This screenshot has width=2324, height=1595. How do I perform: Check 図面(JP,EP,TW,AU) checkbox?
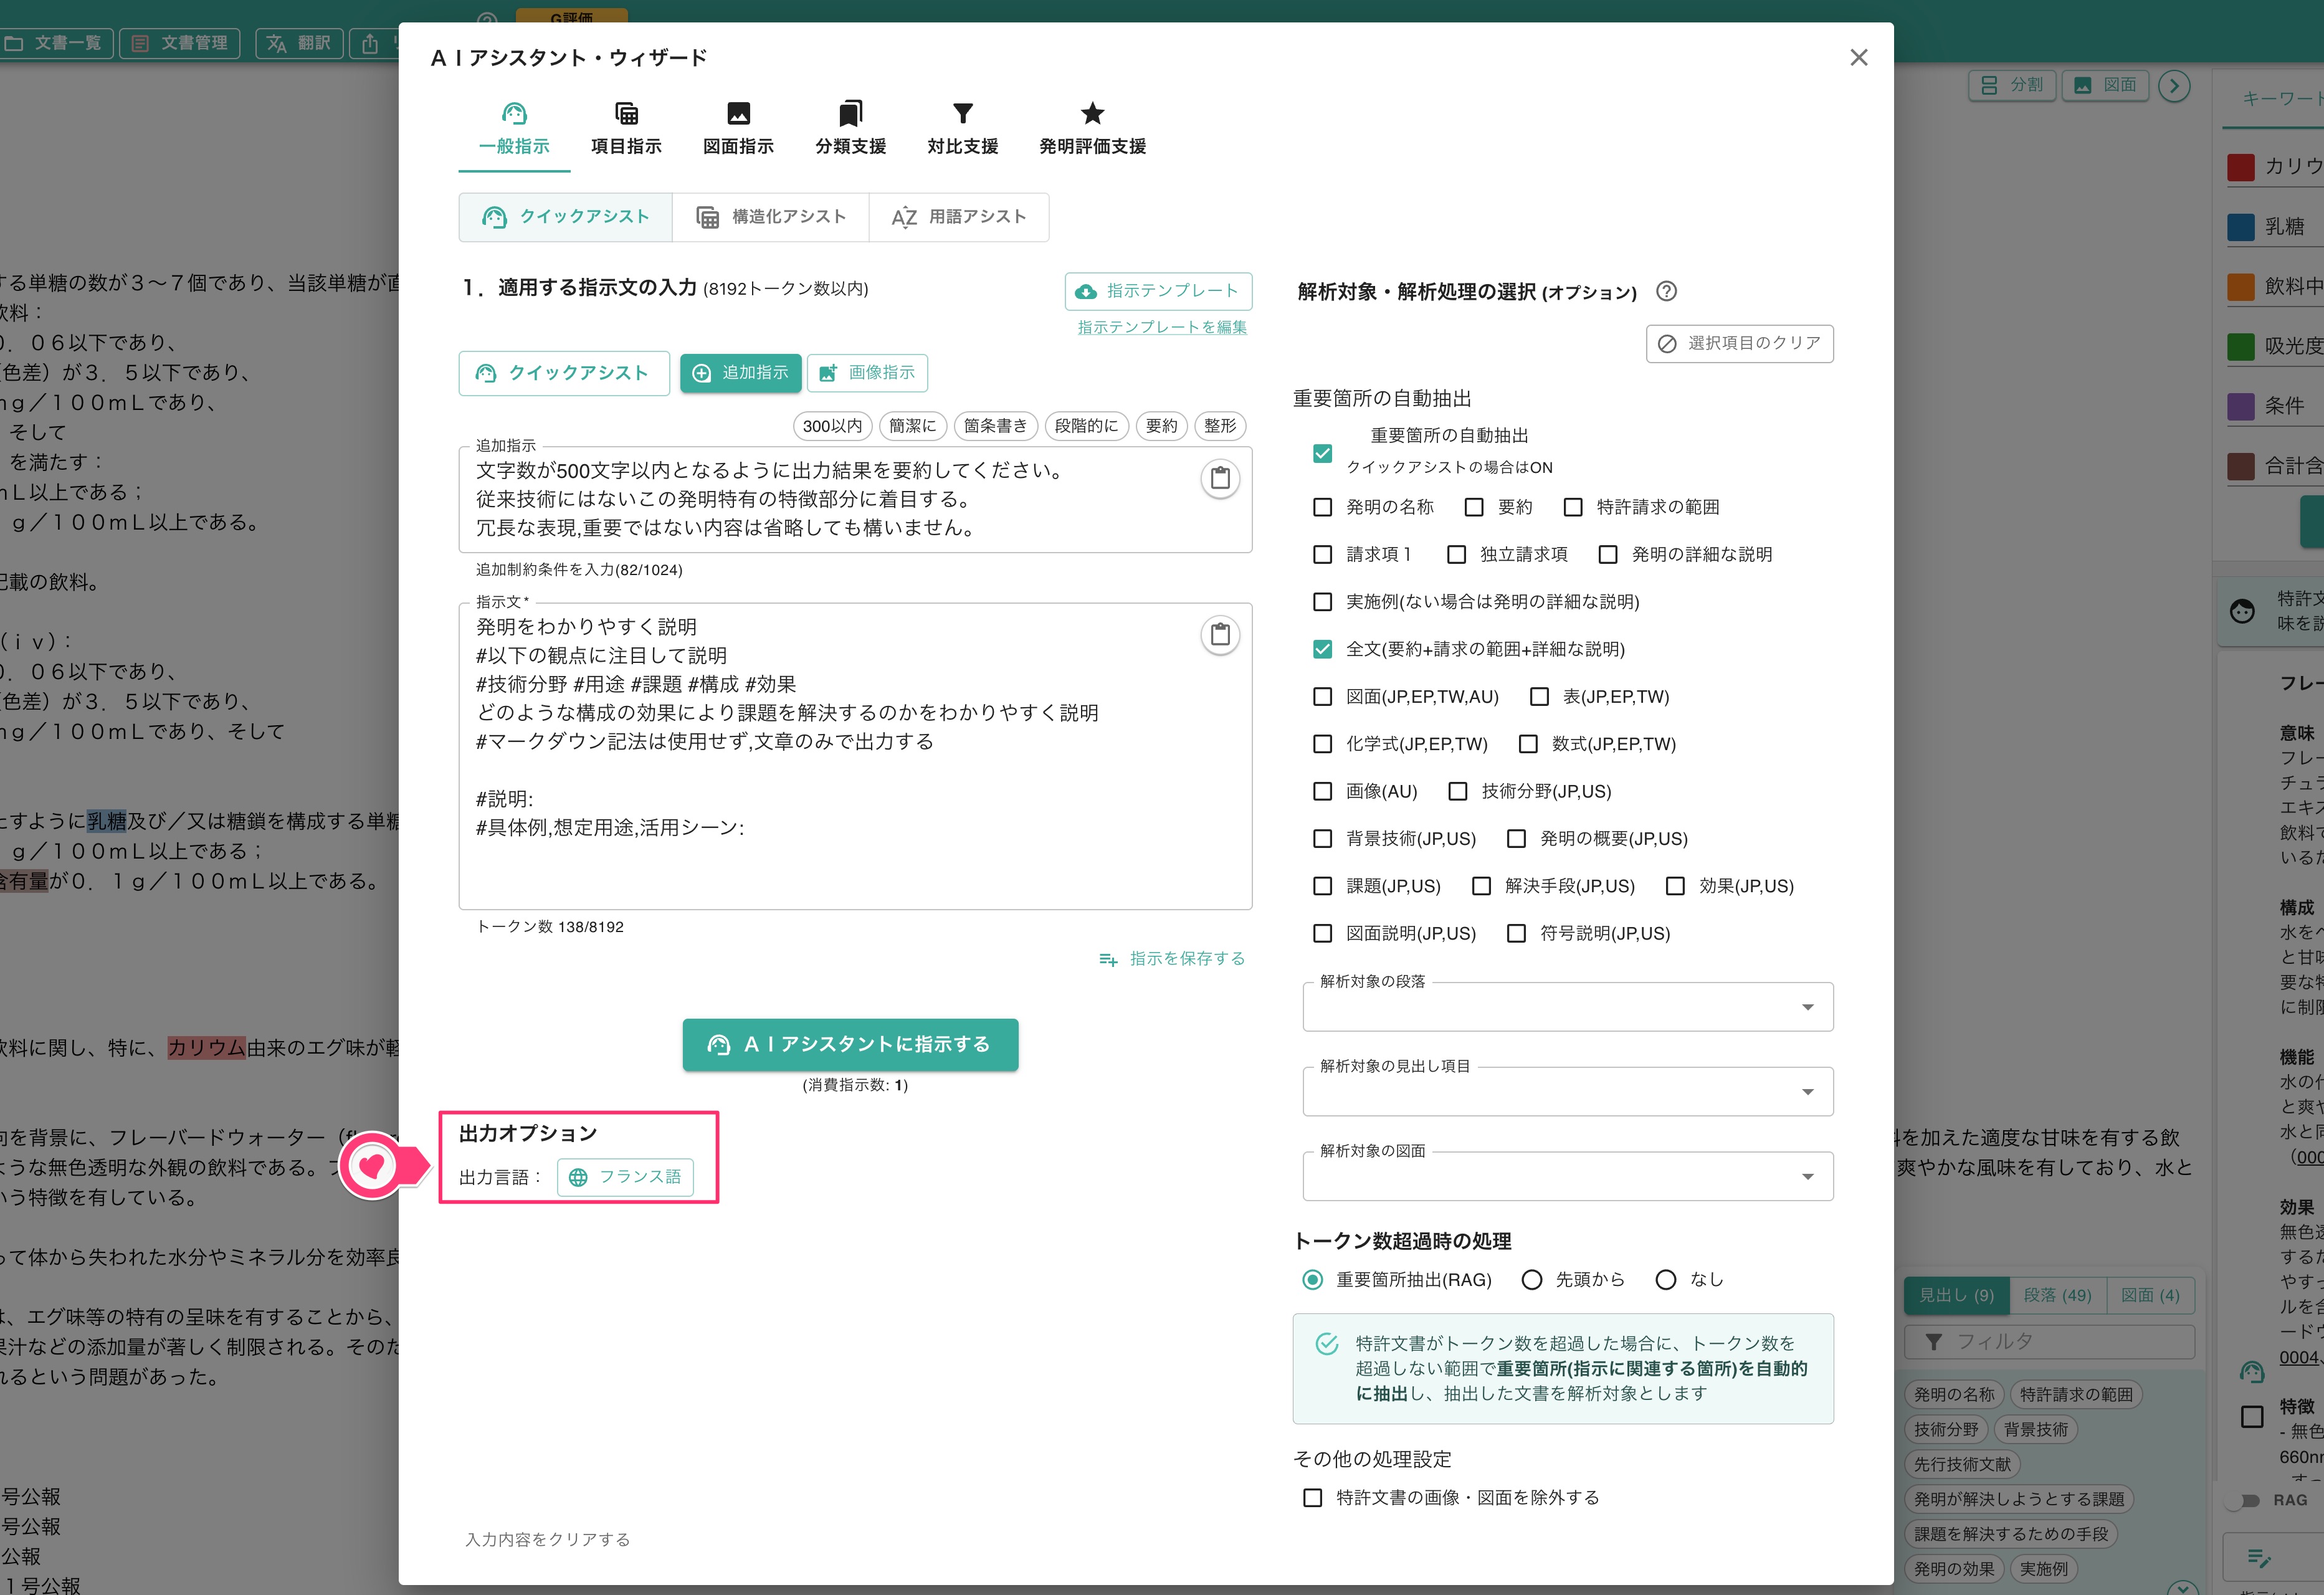pos(1322,697)
